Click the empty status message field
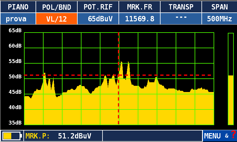237x142 pixels. [152, 136]
